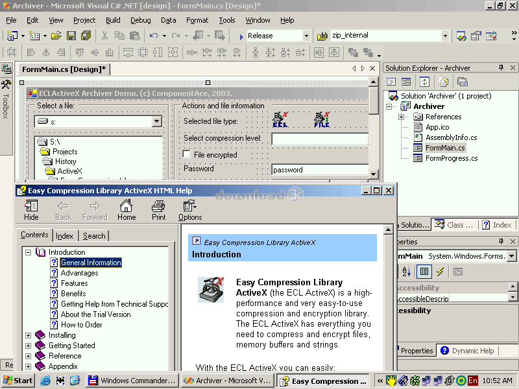Click the designer vertical scrollbar down arrow
This screenshot has width=519, height=389.
374,174
